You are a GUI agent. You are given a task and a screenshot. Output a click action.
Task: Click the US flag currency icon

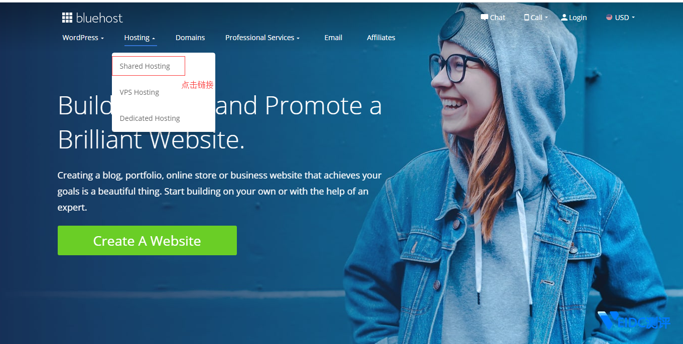click(609, 17)
